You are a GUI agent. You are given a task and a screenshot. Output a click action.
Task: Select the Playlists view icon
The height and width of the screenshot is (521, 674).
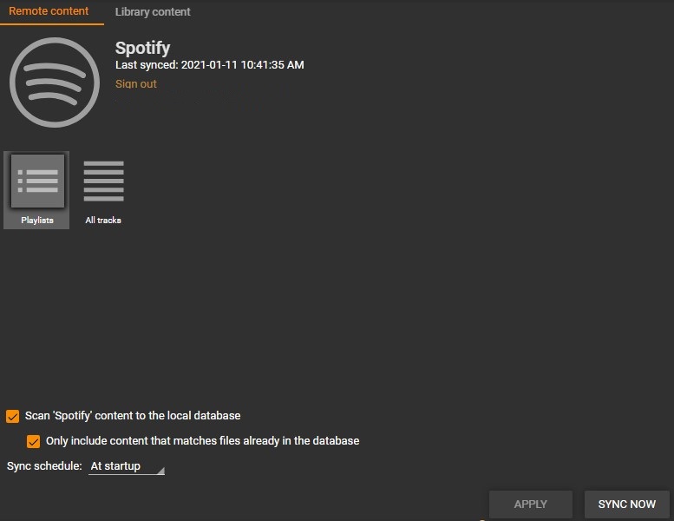coord(37,181)
